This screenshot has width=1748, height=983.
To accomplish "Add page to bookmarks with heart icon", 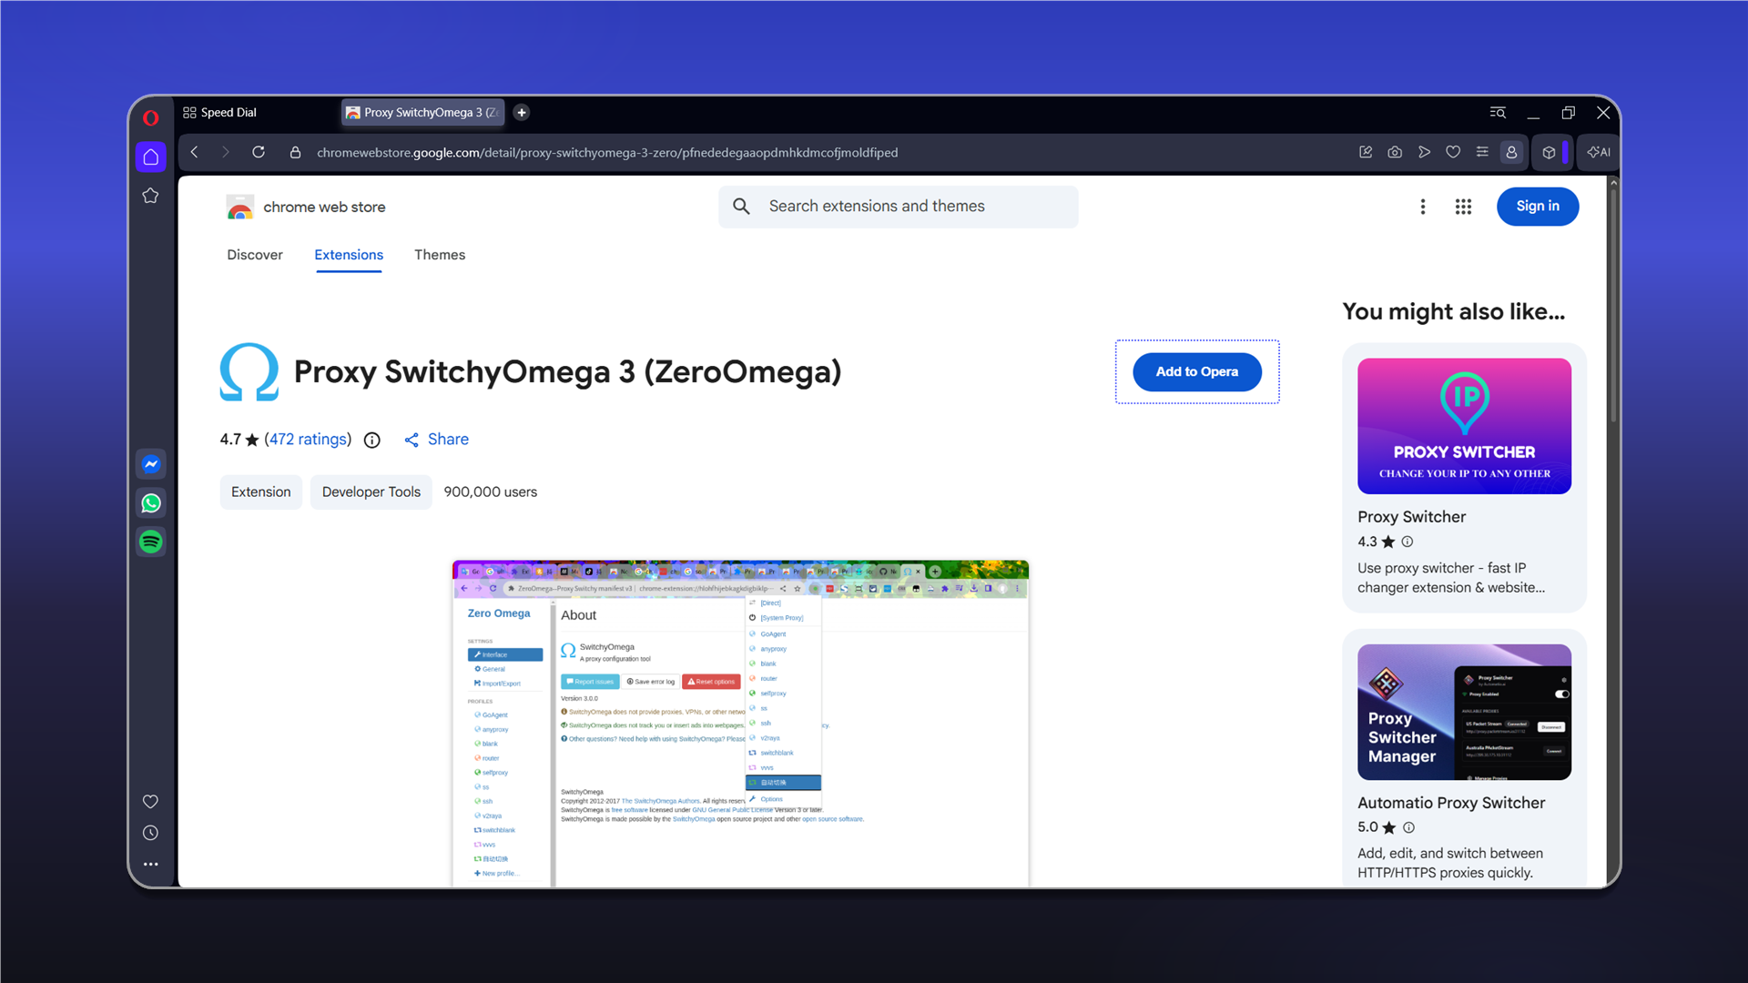I will [1453, 153].
